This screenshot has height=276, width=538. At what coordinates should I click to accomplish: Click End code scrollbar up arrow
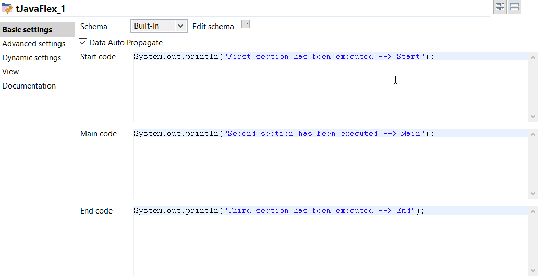[x=533, y=211]
